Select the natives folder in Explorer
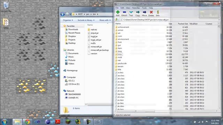The width and height of the screenshot is (223, 125). pos(94,30)
